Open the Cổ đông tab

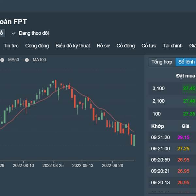[126, 46]
